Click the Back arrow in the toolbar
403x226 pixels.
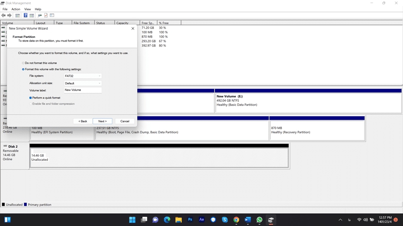pos(3,15)
